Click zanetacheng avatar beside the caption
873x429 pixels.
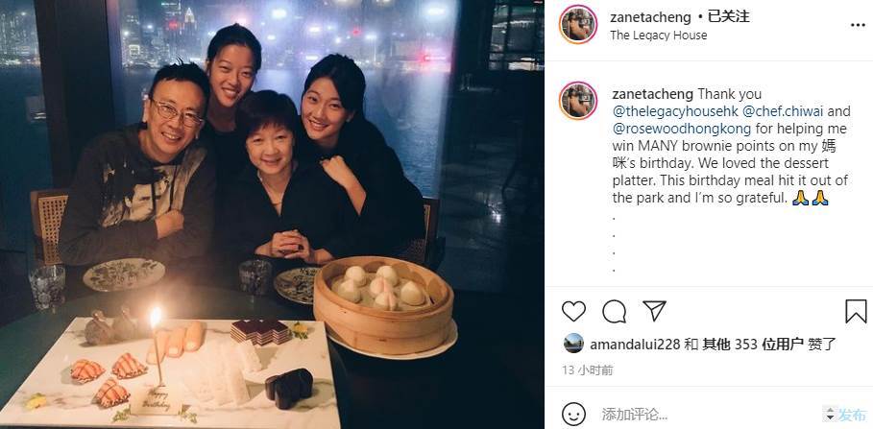click(578, 101)
